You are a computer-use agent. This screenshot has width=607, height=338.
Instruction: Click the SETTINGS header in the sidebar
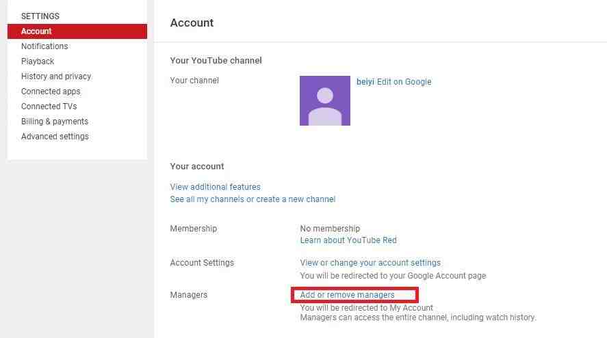click(x=40, y=16)
